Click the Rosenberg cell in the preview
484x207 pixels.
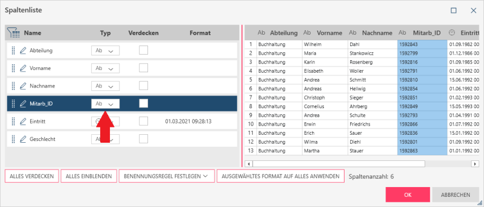click(x=372, y=62)
